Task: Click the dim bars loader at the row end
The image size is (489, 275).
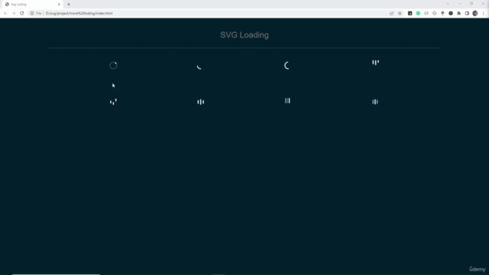Action: tap(375, 102)
